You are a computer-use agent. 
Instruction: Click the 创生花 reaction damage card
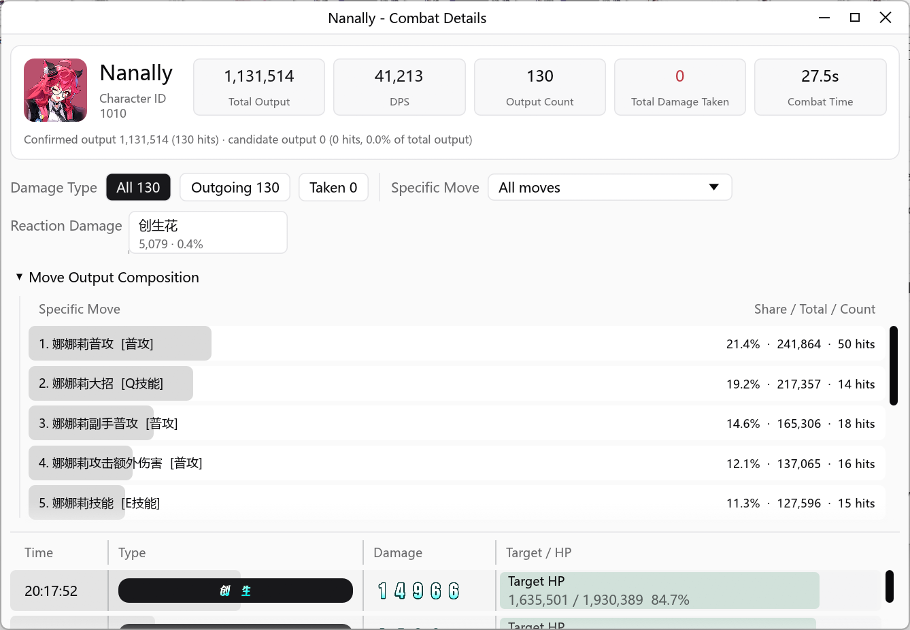(208, 232)
